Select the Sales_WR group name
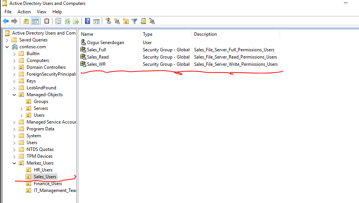 tap(96, 64)
